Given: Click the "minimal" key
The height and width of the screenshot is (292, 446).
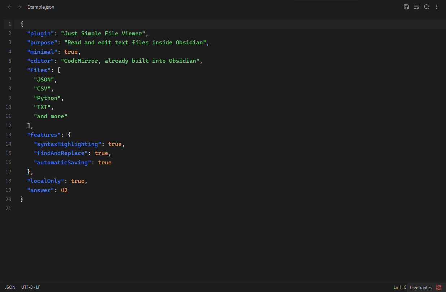Looking at the screenshot, I should point(43,52).
